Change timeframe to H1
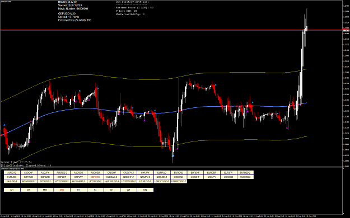Screen dimensions: 350x218 click(78, 190)
